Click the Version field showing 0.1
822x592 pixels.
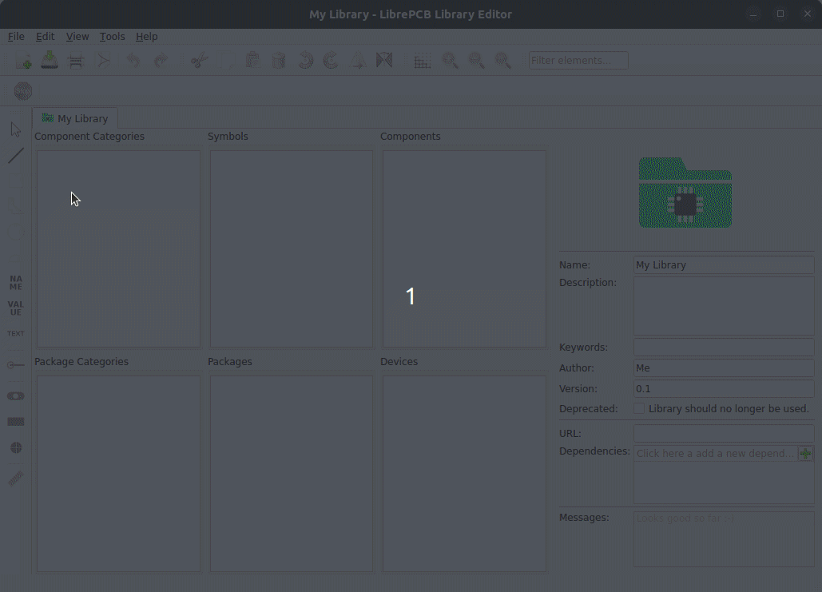[724, 389]
